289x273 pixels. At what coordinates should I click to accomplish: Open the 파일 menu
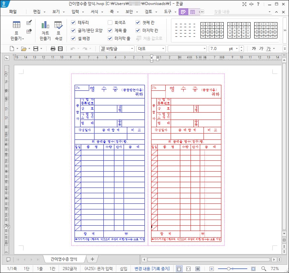pos(13,12)
